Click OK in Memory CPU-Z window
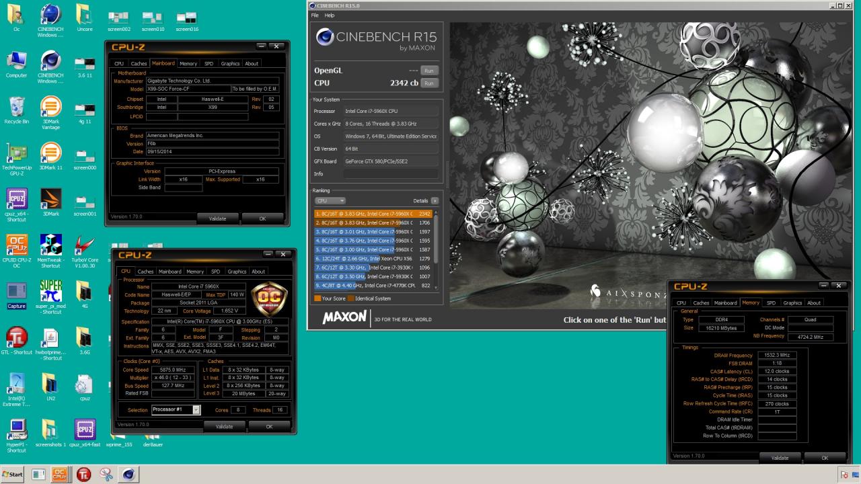 click(x=825, y=458)
